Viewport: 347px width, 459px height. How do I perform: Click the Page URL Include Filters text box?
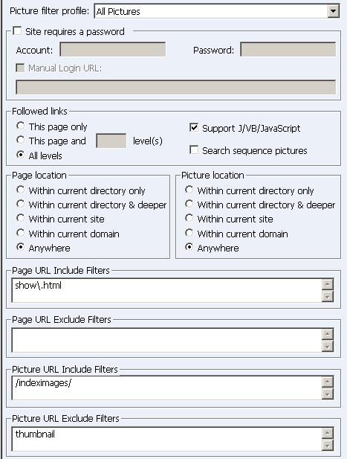[166, 290]
